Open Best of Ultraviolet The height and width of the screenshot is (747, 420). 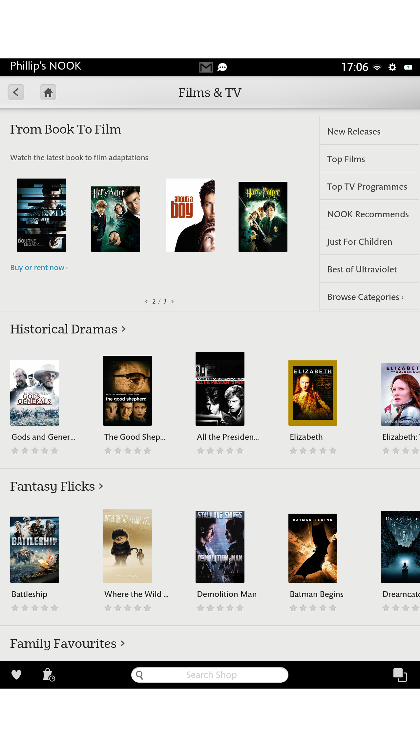(x=370, y=269)
